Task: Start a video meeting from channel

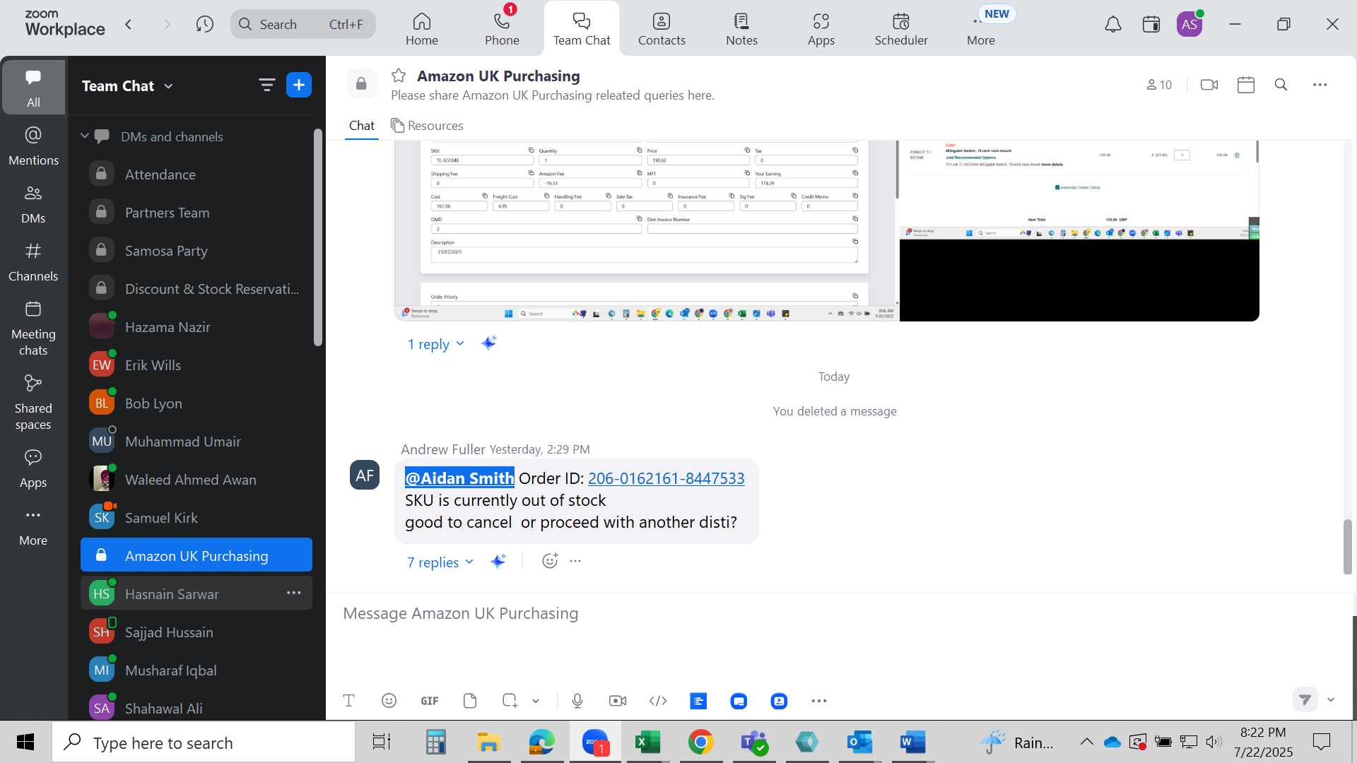Action: [x=1209, y=85]
